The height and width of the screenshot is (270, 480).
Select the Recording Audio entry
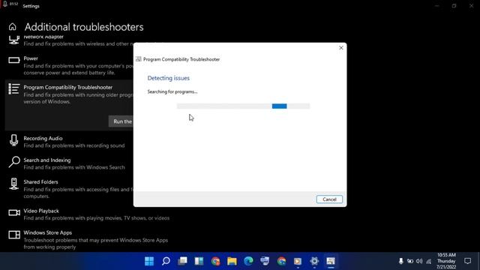(69, 142)
